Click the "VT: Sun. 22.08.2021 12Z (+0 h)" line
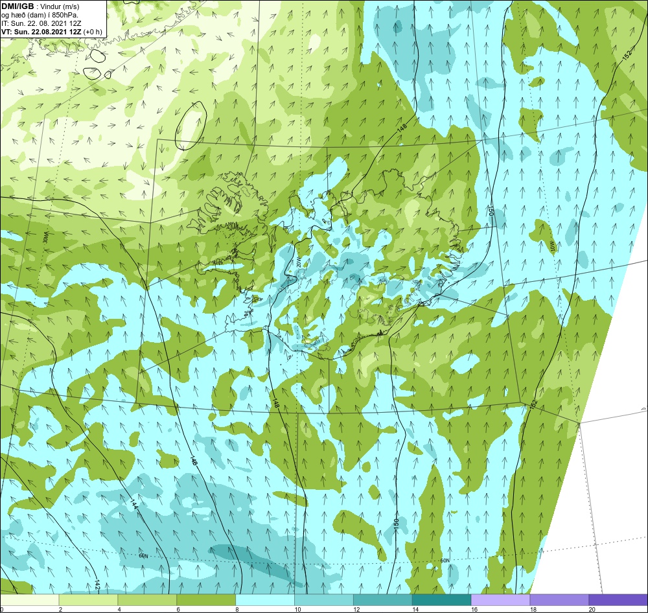This screenshot has width=648, height=613. coord(52,32)
